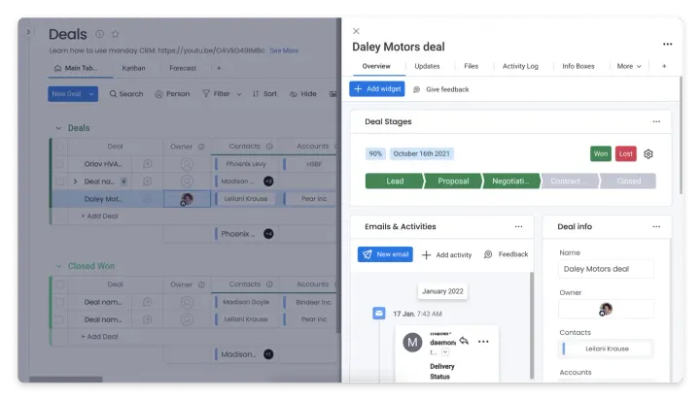This screenshot has width=700, height=400.
Task: Click the plus icon to add a panel view
Action: click(664, 66)
